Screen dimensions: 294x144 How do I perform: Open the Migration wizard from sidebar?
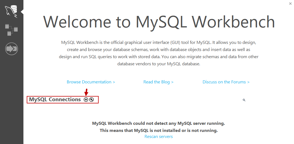11,49
